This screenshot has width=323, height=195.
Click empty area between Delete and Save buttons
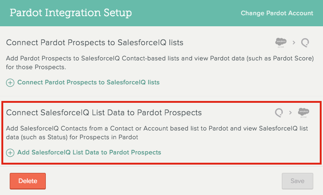(x=164, y=181)
